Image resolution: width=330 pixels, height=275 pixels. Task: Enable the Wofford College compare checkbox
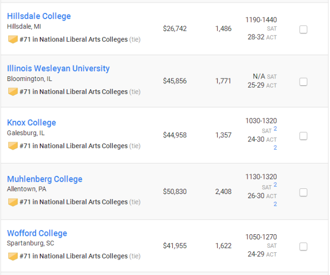(x=303, y=246)
